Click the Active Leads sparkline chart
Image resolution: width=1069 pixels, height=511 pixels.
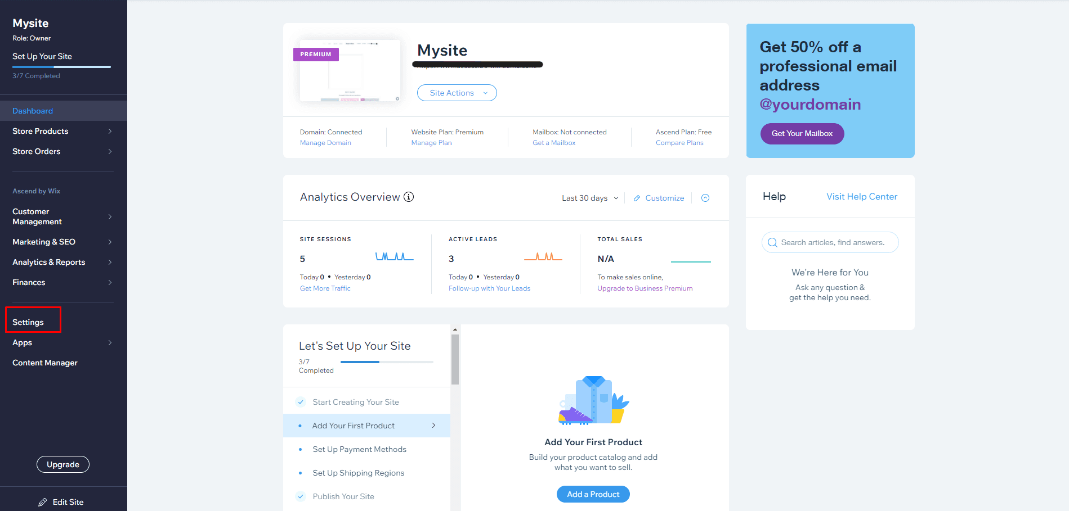coord(543,257)
